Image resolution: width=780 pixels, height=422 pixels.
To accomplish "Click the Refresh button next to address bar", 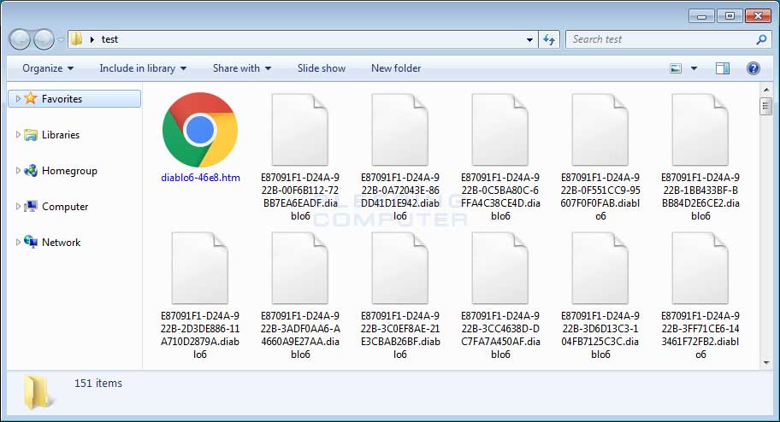I will (x=549, y=39).
